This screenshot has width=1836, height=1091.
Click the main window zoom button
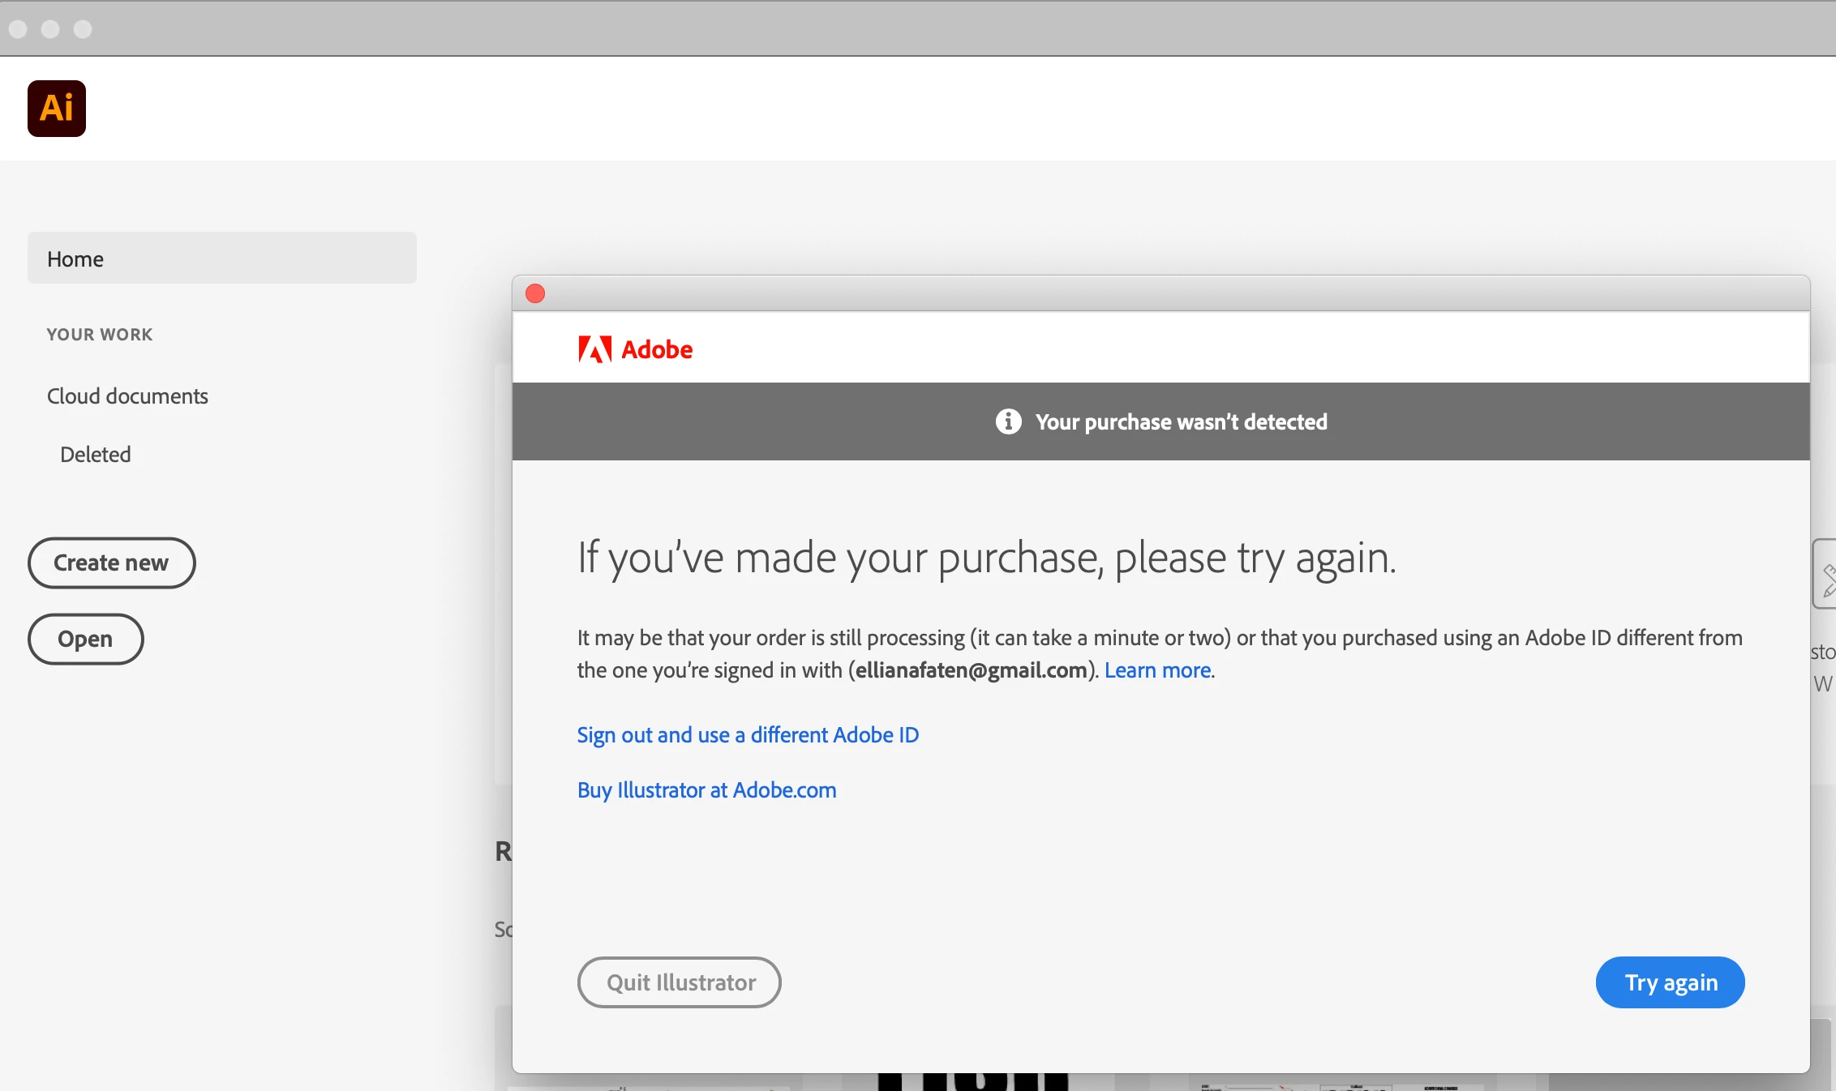point(83,29)
